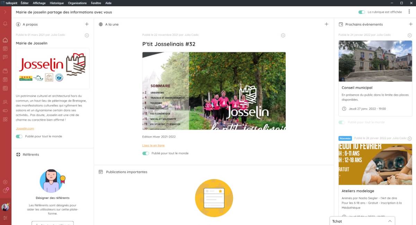Screen dimensions: 416x225
Task: Add a new item in A propos section
Action: click(x=87, y=24)
